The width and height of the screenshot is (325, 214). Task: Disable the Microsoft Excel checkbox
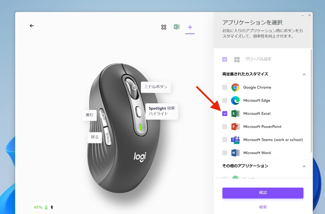point(224,114)
